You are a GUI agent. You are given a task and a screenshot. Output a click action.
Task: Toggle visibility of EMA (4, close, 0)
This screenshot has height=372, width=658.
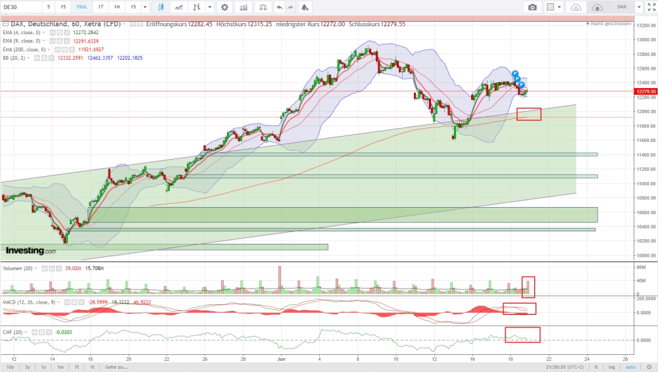tap(53, 32)
